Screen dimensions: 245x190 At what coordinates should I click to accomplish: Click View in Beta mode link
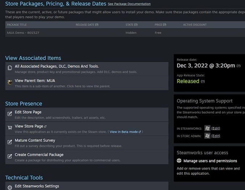pyautogui.click(x=125, y=132)
